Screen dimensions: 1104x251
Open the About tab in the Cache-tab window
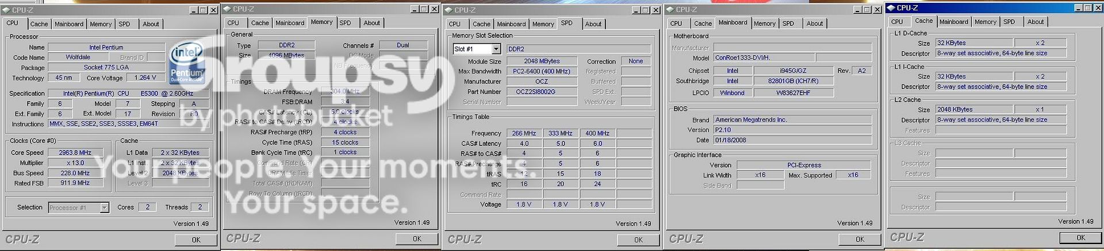[x=1036, y=22]
